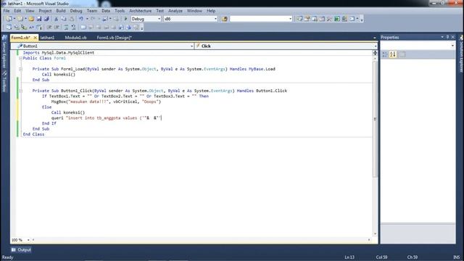Undo the last edit with the Undo icon

click(80, 19)
